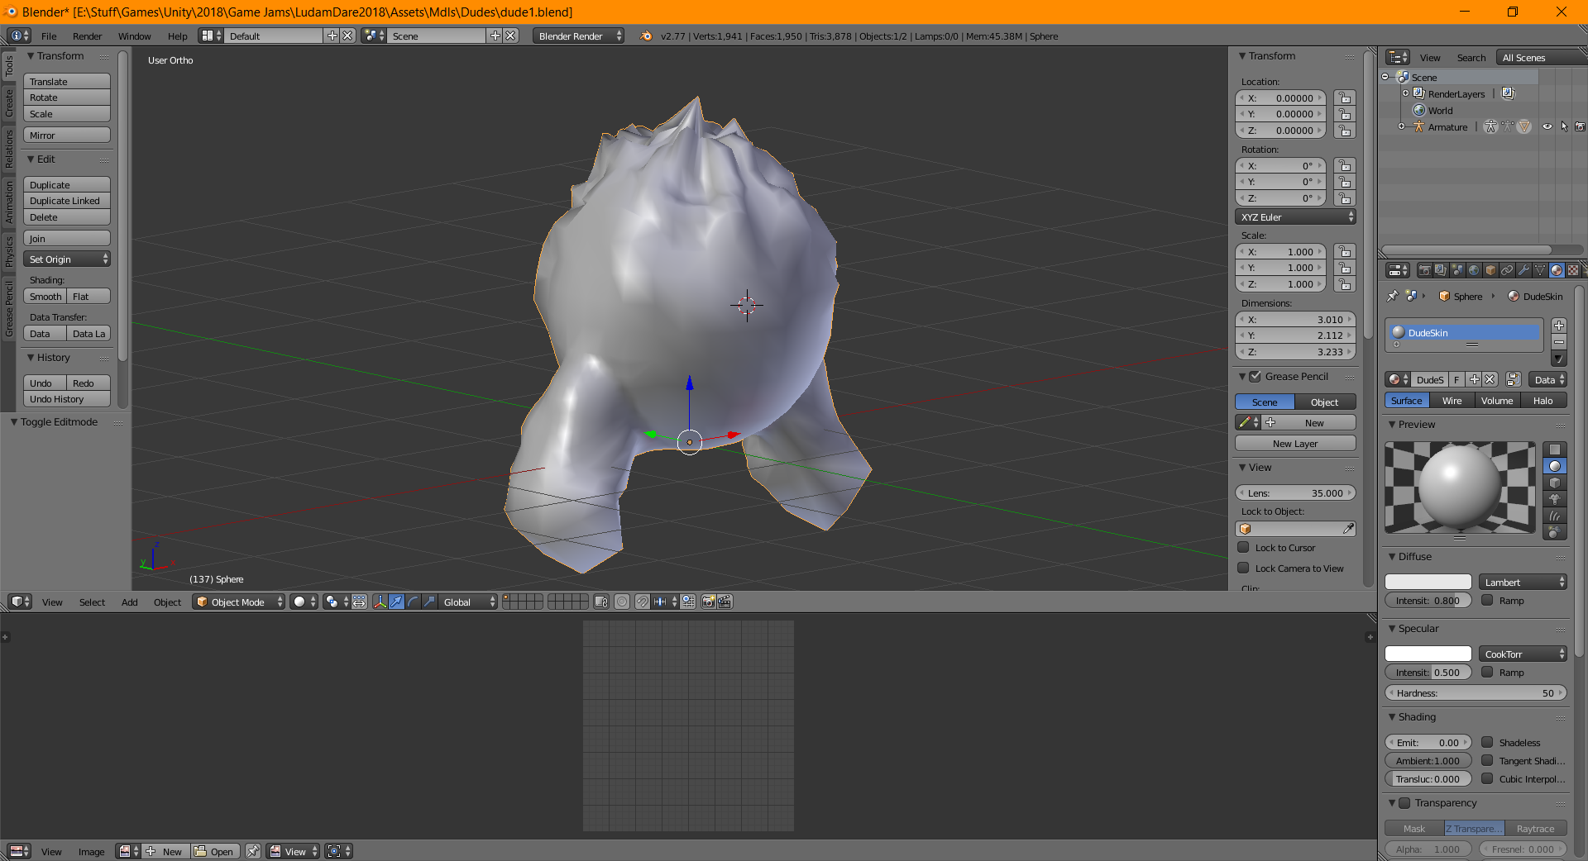Open the Lambert diffuse shader dropdown
This screenshot has width=1588, height=861.
coord(1523,582)
